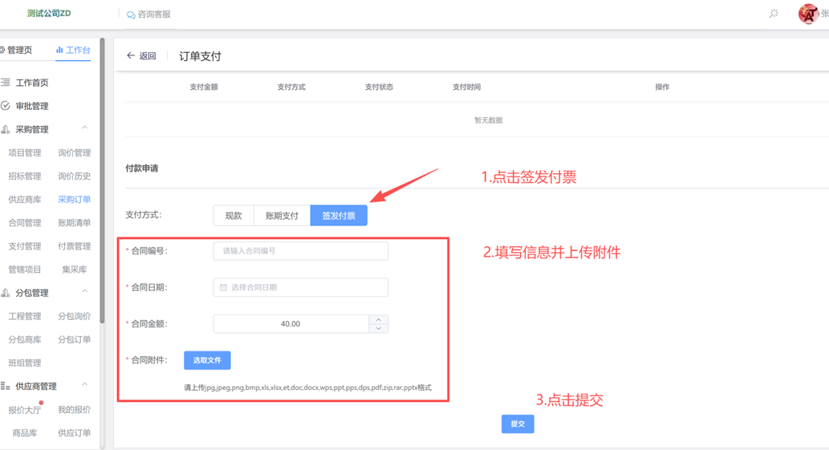The height and width of the screenshot is (450, 829).
Task: Open the user avatar in top right
Action: [x=807, y=14]
